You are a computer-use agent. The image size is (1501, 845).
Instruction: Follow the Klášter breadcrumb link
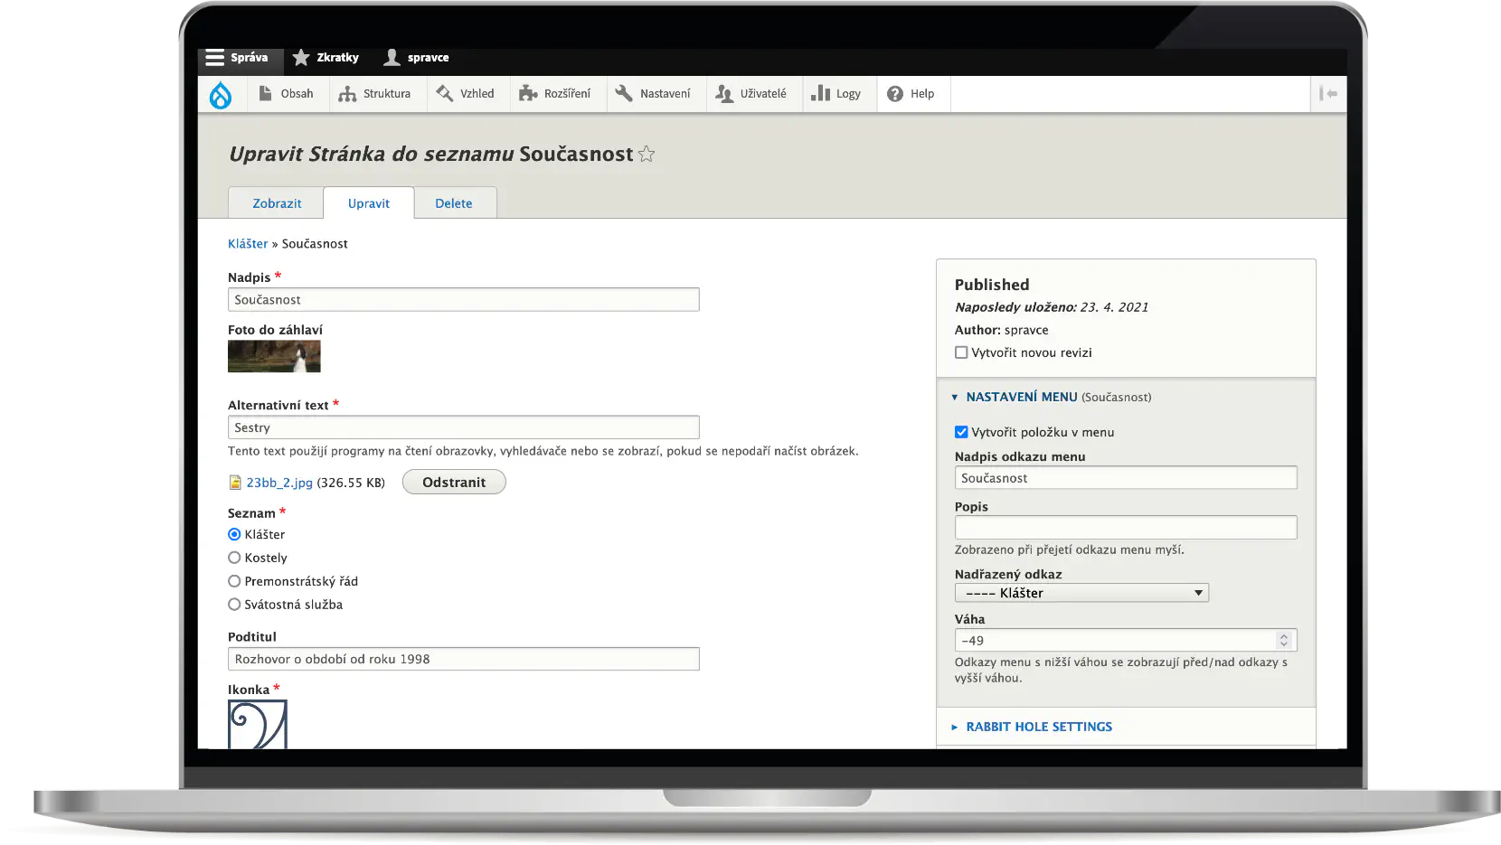[248, 244]
